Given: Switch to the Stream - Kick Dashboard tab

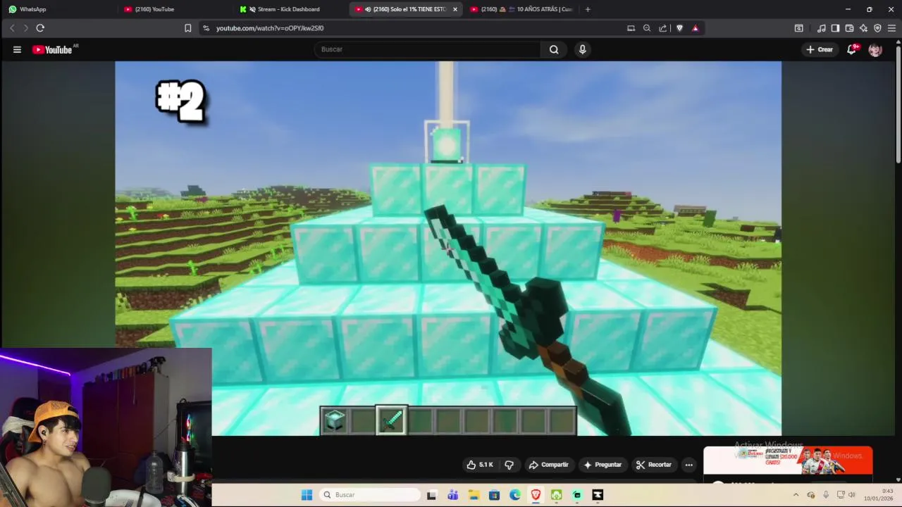Looking at the screenshot, I should click(x=290, y=9).
